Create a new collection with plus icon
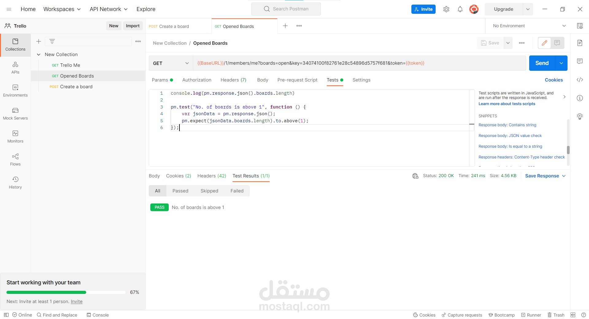The height and width of the screenshot is (319, 589). [39, 41]
